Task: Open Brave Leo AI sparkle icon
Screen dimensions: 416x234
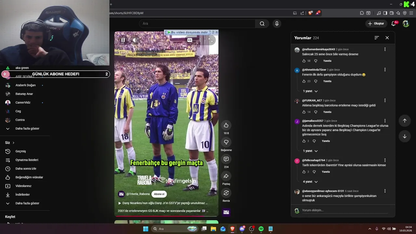Action: [x=398, y=13]
